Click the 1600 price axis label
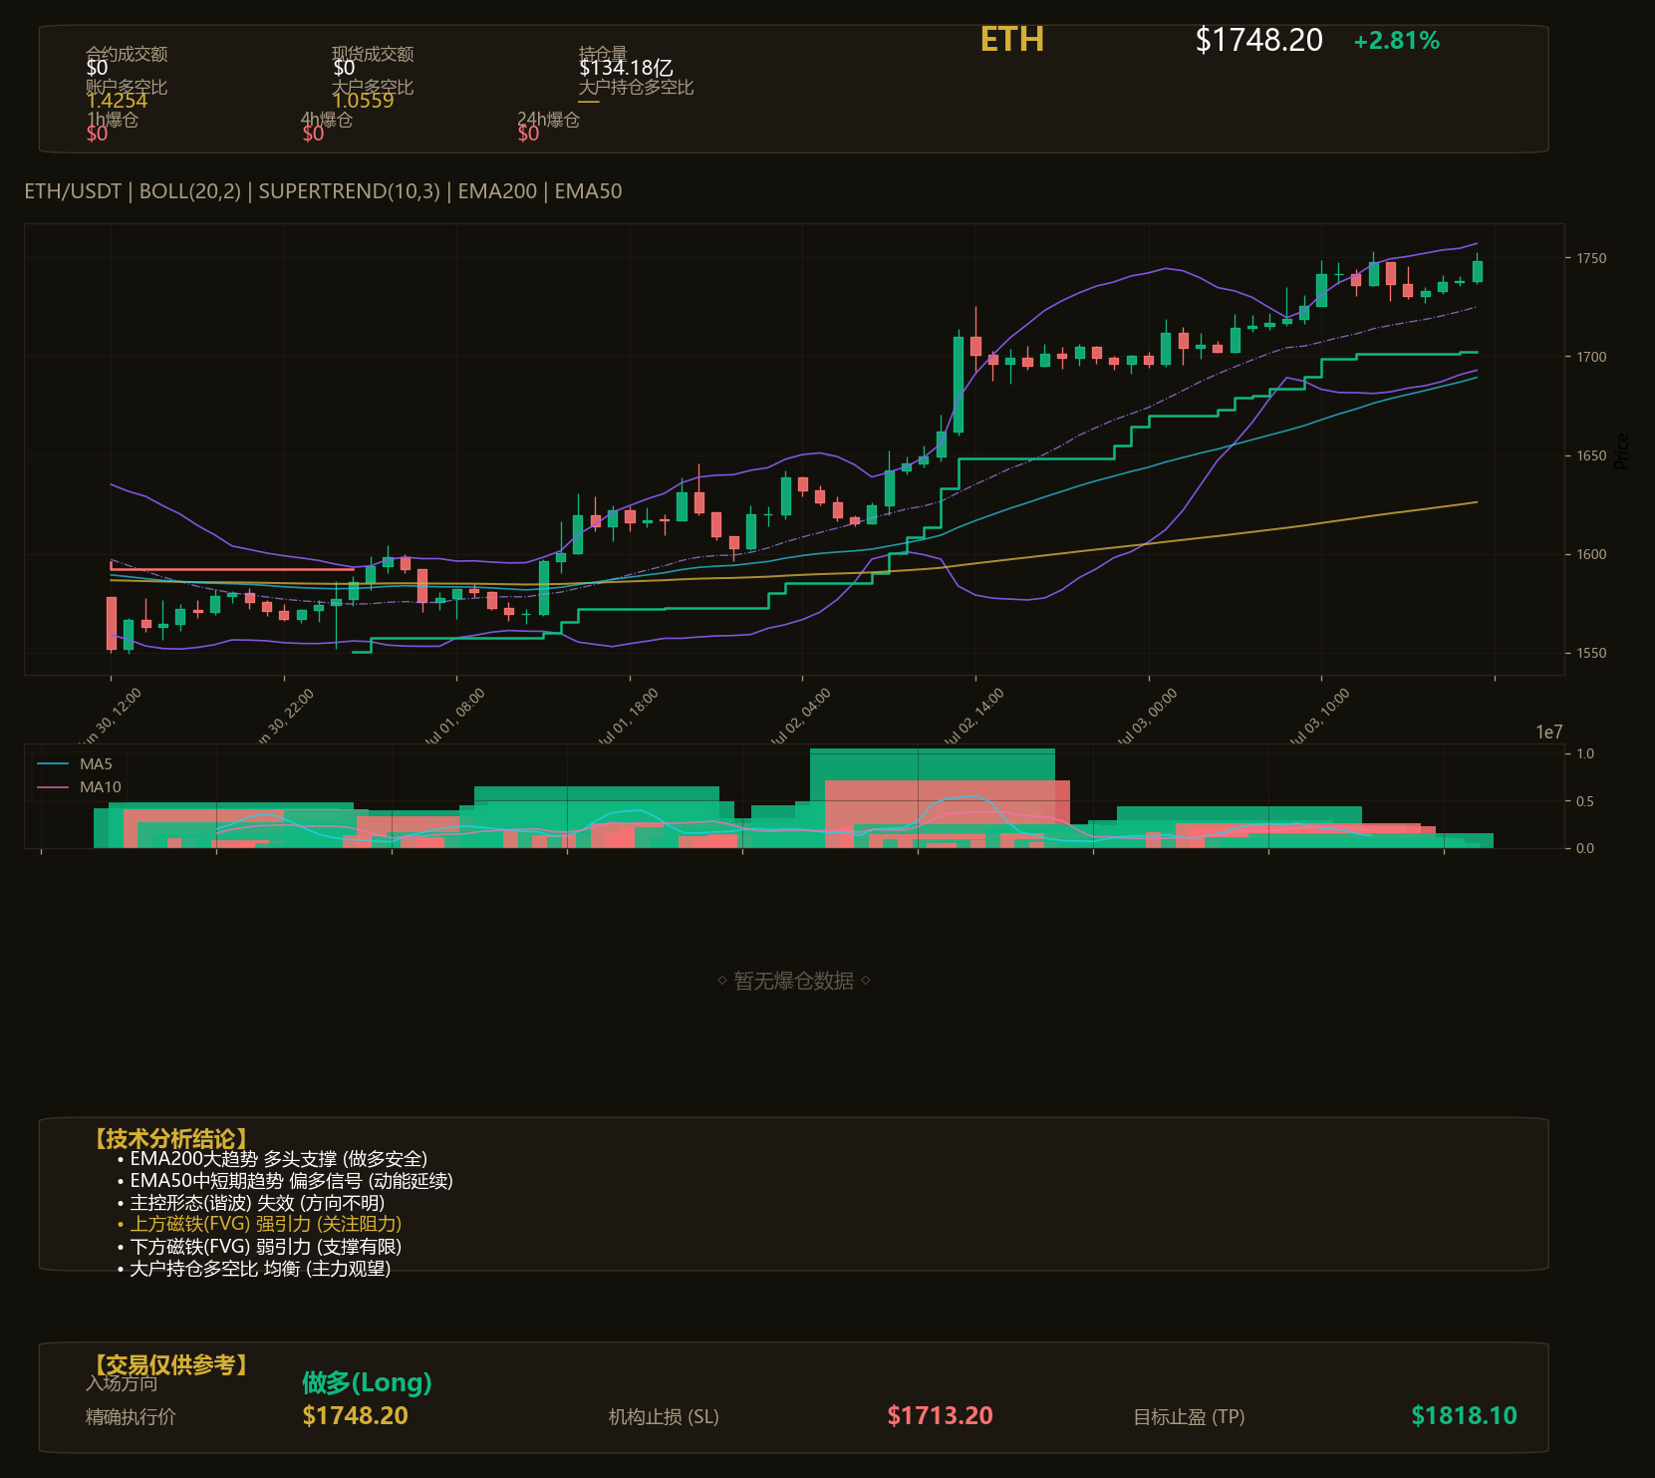 [x=1591, y=554]
